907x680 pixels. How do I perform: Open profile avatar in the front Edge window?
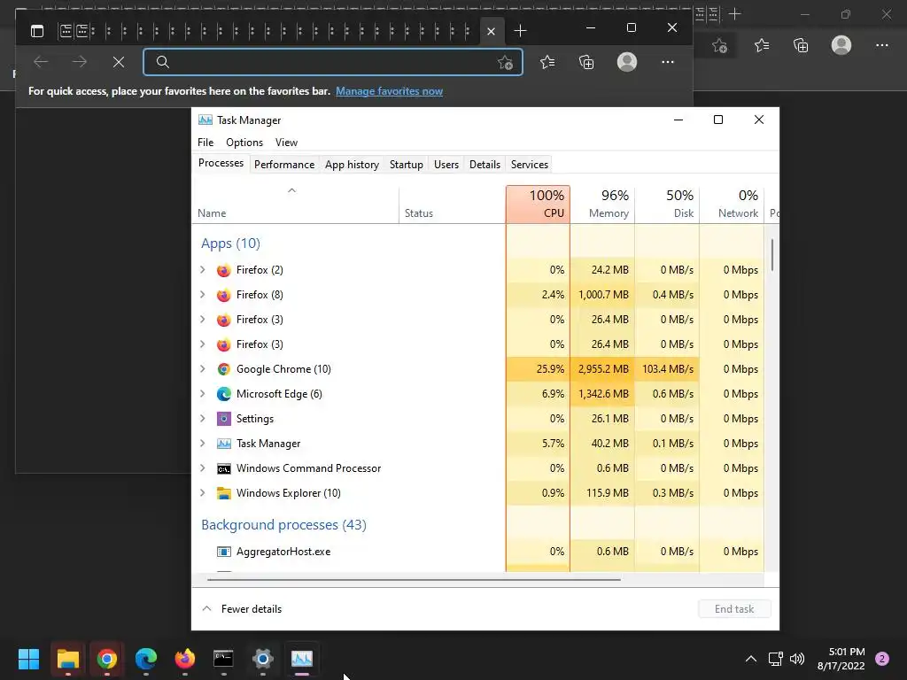pos(627,62)
